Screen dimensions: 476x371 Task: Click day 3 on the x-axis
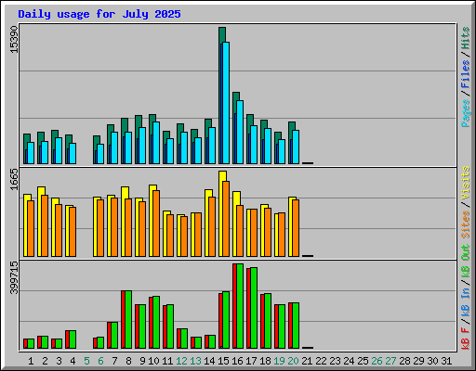click(x=59, y=361)
